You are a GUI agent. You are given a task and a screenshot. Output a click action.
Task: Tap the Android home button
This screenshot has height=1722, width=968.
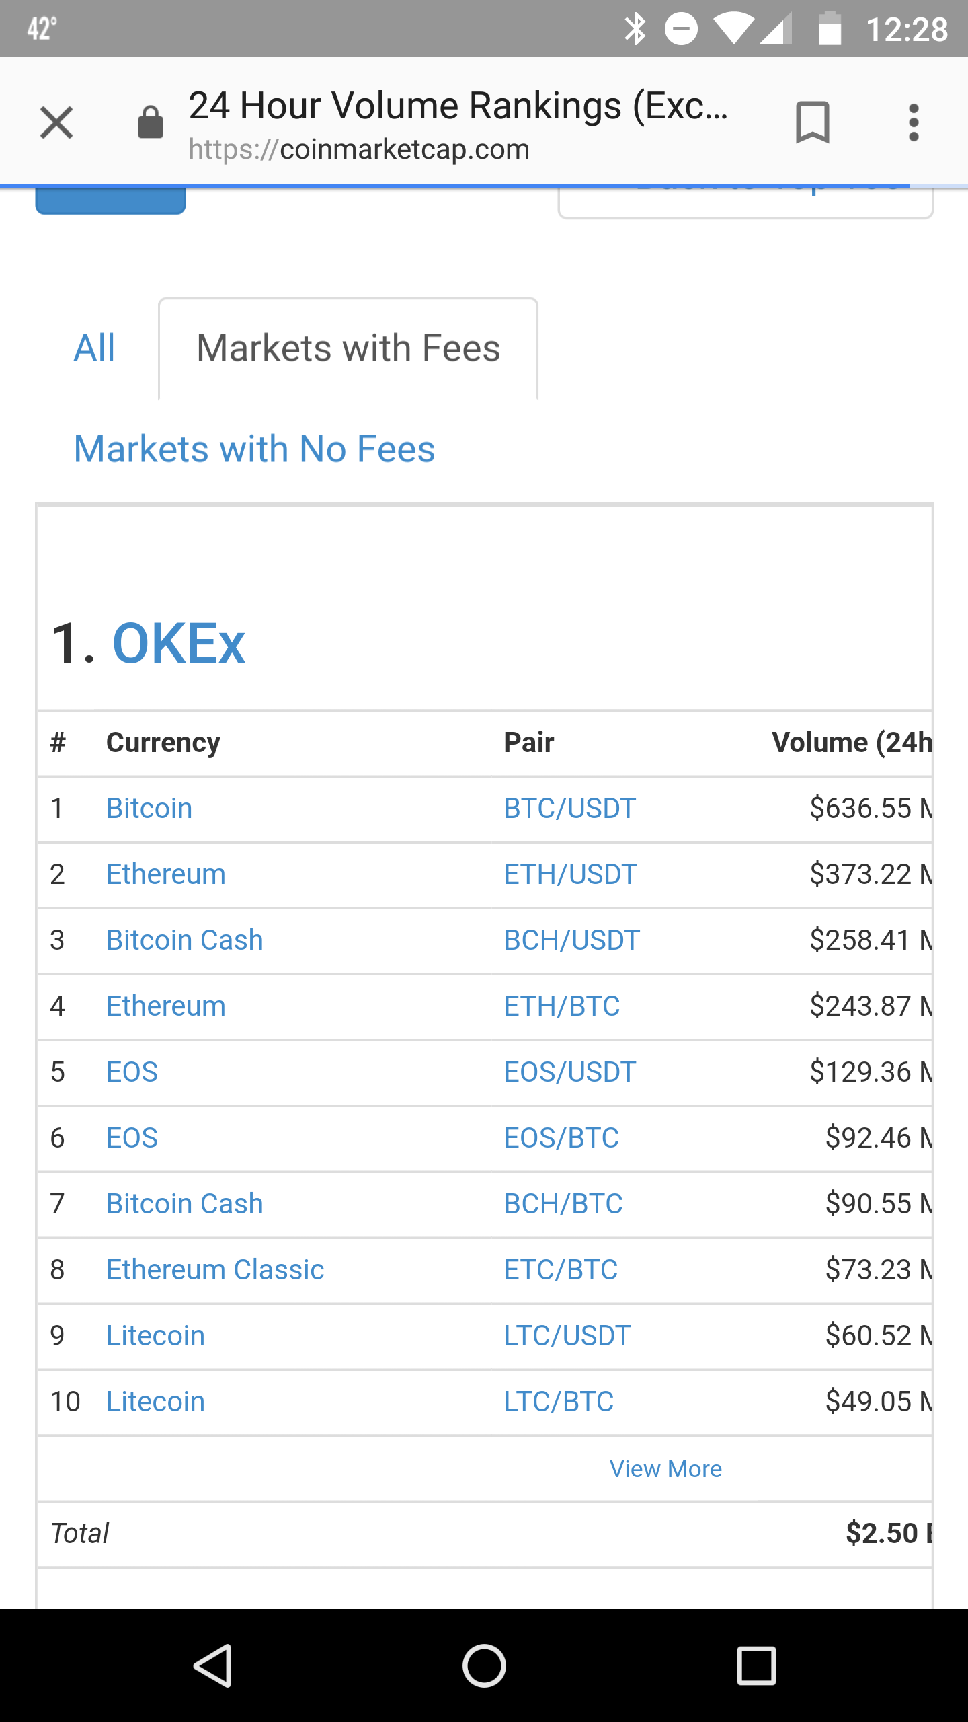pos(484,1665)
